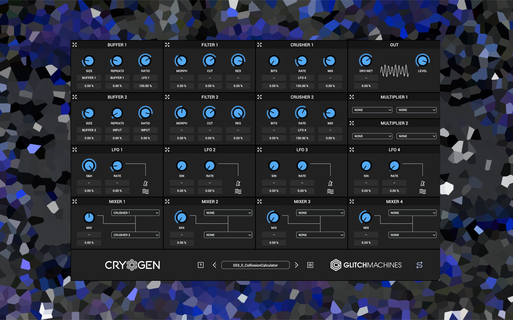Toggle LFO 1 metronome sync icon
Viewport: 513px width, 320px height.
click(145, 184)
